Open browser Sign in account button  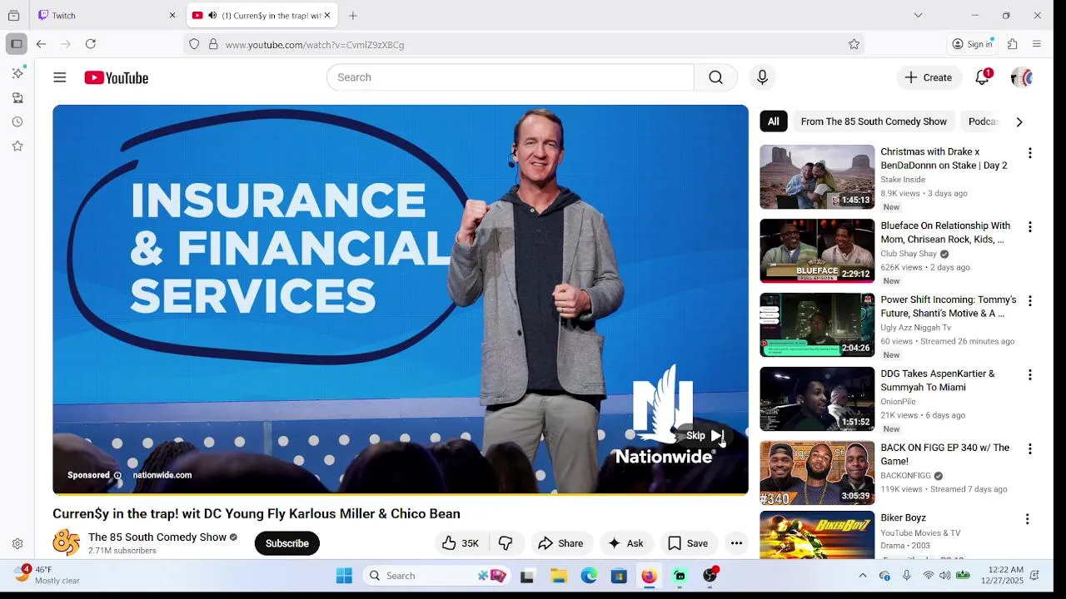click(973, 44)
